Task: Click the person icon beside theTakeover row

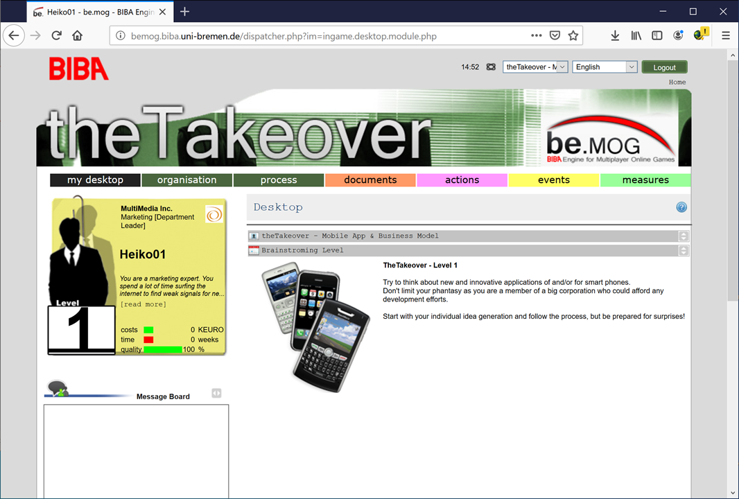Action: [254, 236]
